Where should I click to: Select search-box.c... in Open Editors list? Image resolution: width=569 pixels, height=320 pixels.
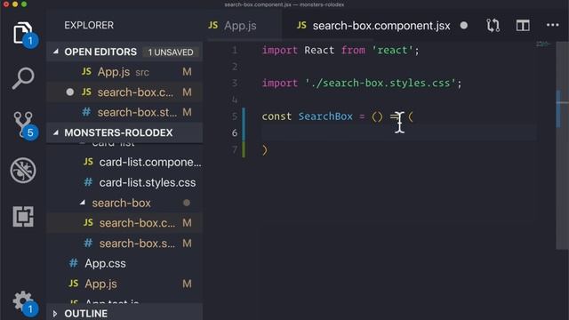point(124,92)
